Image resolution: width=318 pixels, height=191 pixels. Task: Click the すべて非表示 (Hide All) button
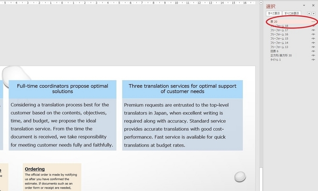292,13
